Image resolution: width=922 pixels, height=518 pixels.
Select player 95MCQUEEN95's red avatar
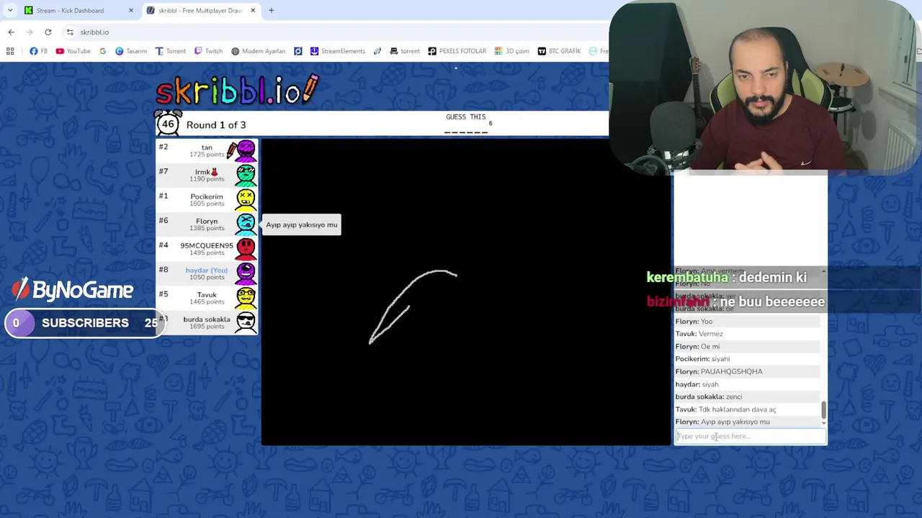(246, 248)
